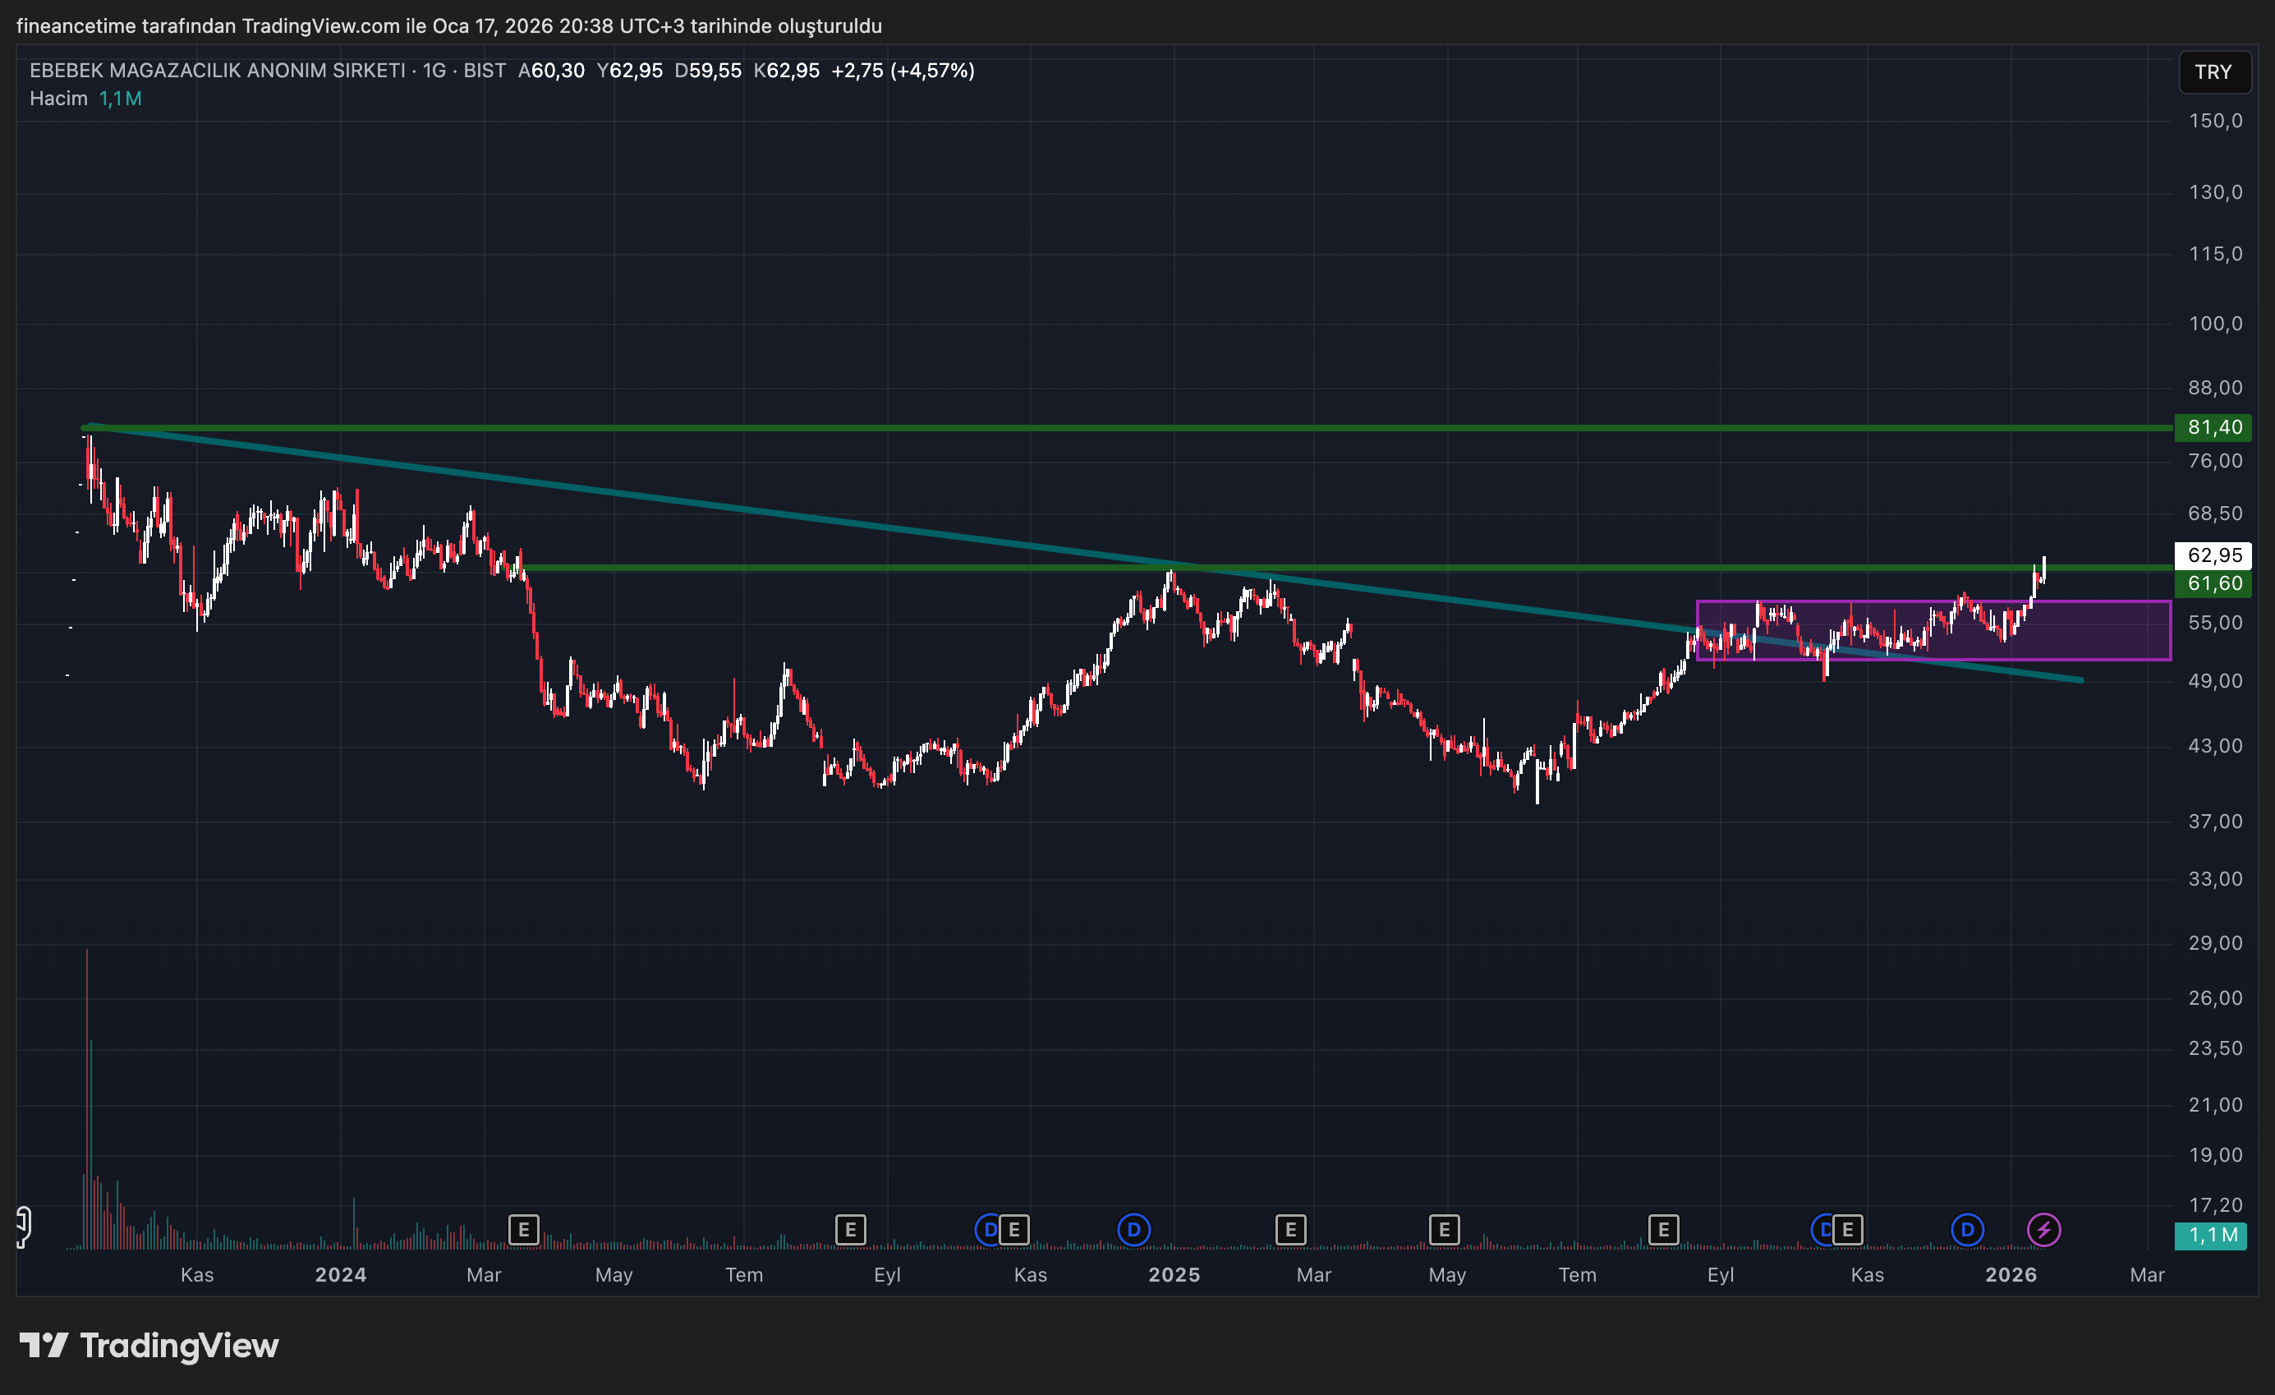
Task: Click the dividend D marker near January 2025
Action: 1133,1230
